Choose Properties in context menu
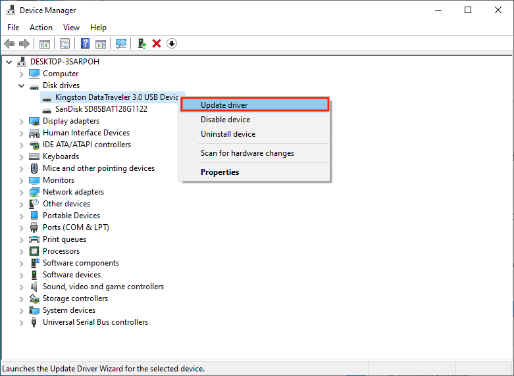 (255, 172)
